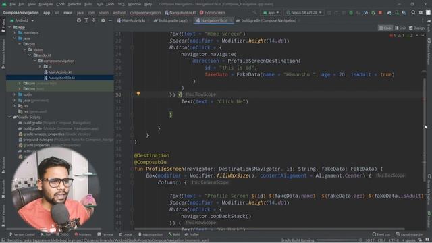Open Project panel options gear
Screen dimensions: 432x243
[103, 20]
